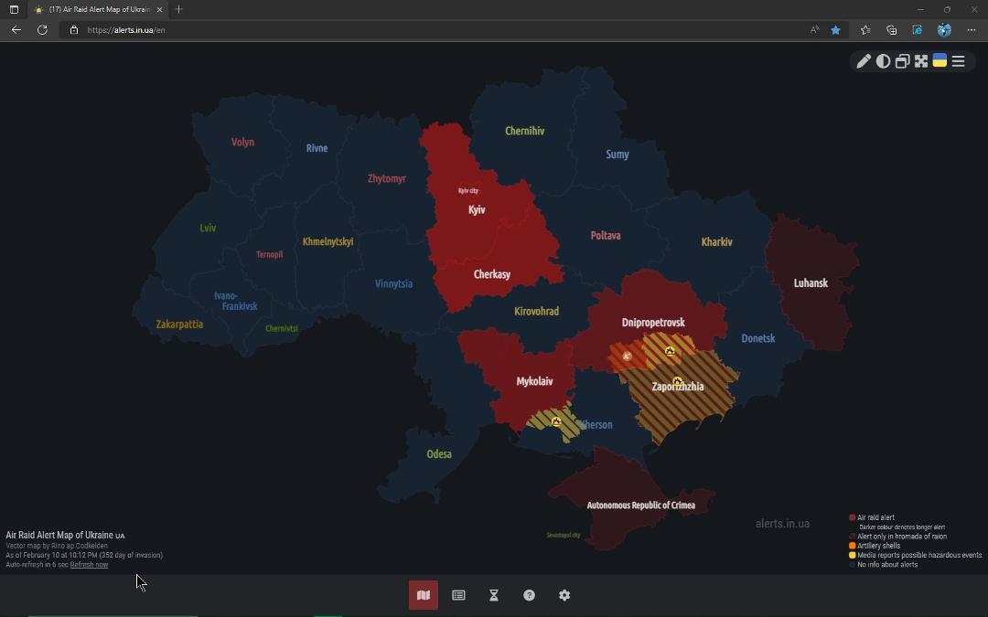
Task: Click the Poltava region label
Action: pyautogui.click(x=606, y=236)
